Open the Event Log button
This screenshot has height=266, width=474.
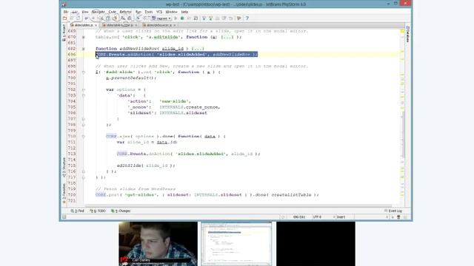(x=393, y=211)
